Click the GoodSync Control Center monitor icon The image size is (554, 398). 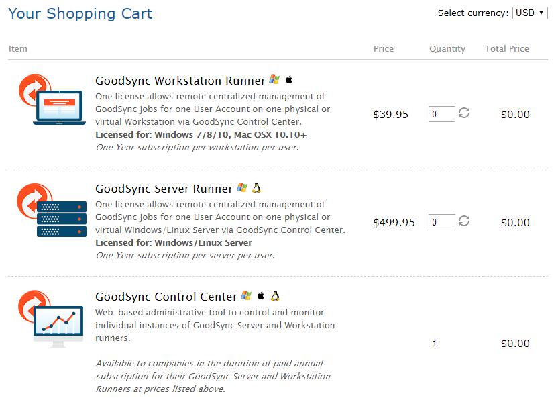tap(50, 319)
